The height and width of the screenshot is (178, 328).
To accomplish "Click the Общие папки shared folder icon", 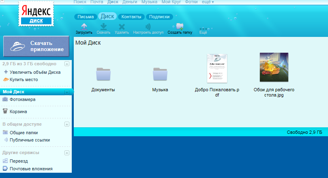I will point(5,133).
